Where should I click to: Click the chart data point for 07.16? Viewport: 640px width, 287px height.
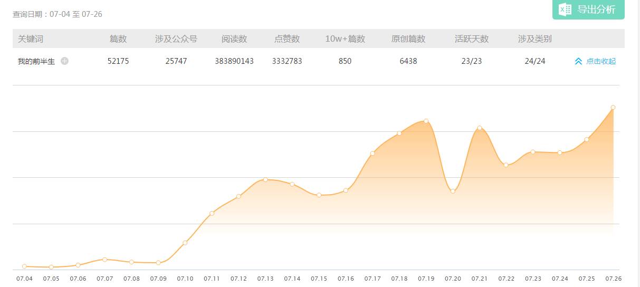(346, 190)
